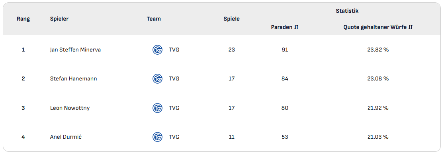The width and height of the screenshot is (444, 153).
Task: Select player Leon Nowottny
Action: [x=70, y=108]
